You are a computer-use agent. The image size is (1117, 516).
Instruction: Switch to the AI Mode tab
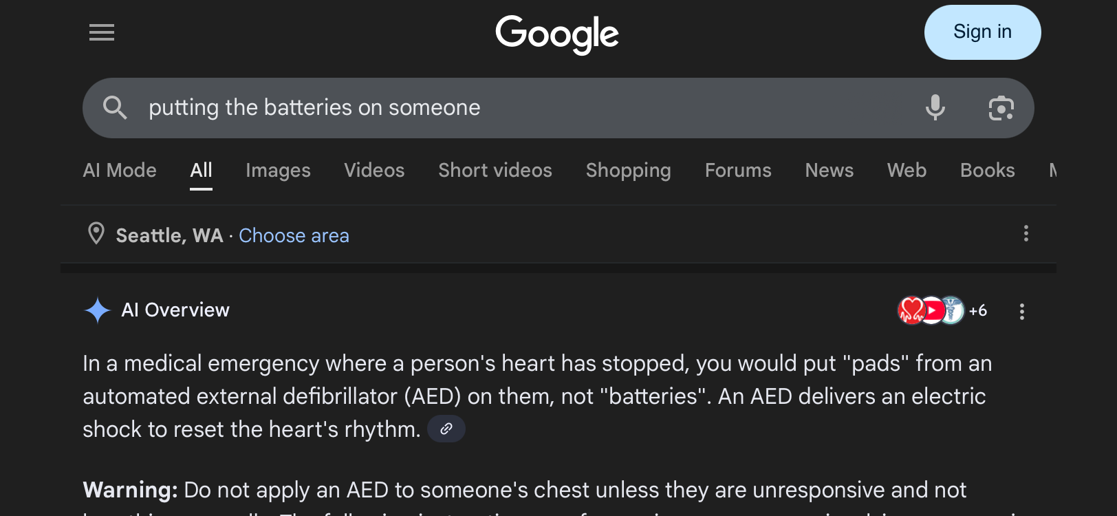[x=120, y=171]
